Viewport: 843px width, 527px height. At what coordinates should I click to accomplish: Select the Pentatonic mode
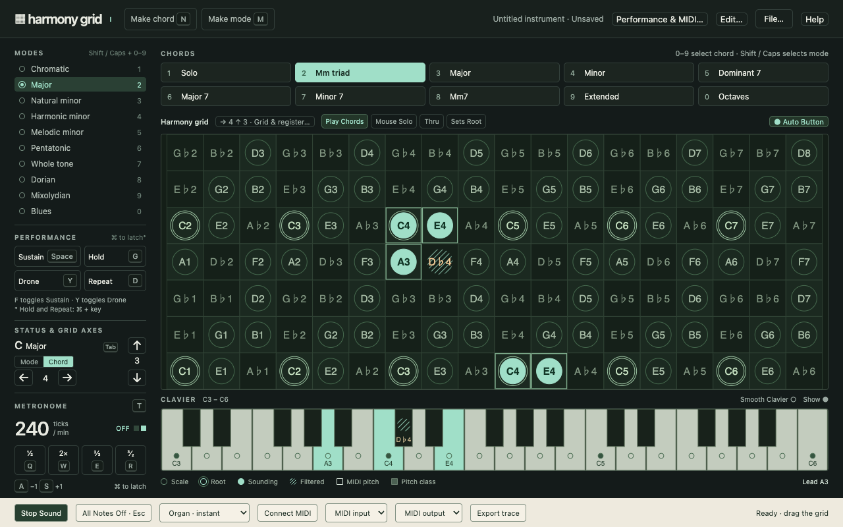(80, 148)
